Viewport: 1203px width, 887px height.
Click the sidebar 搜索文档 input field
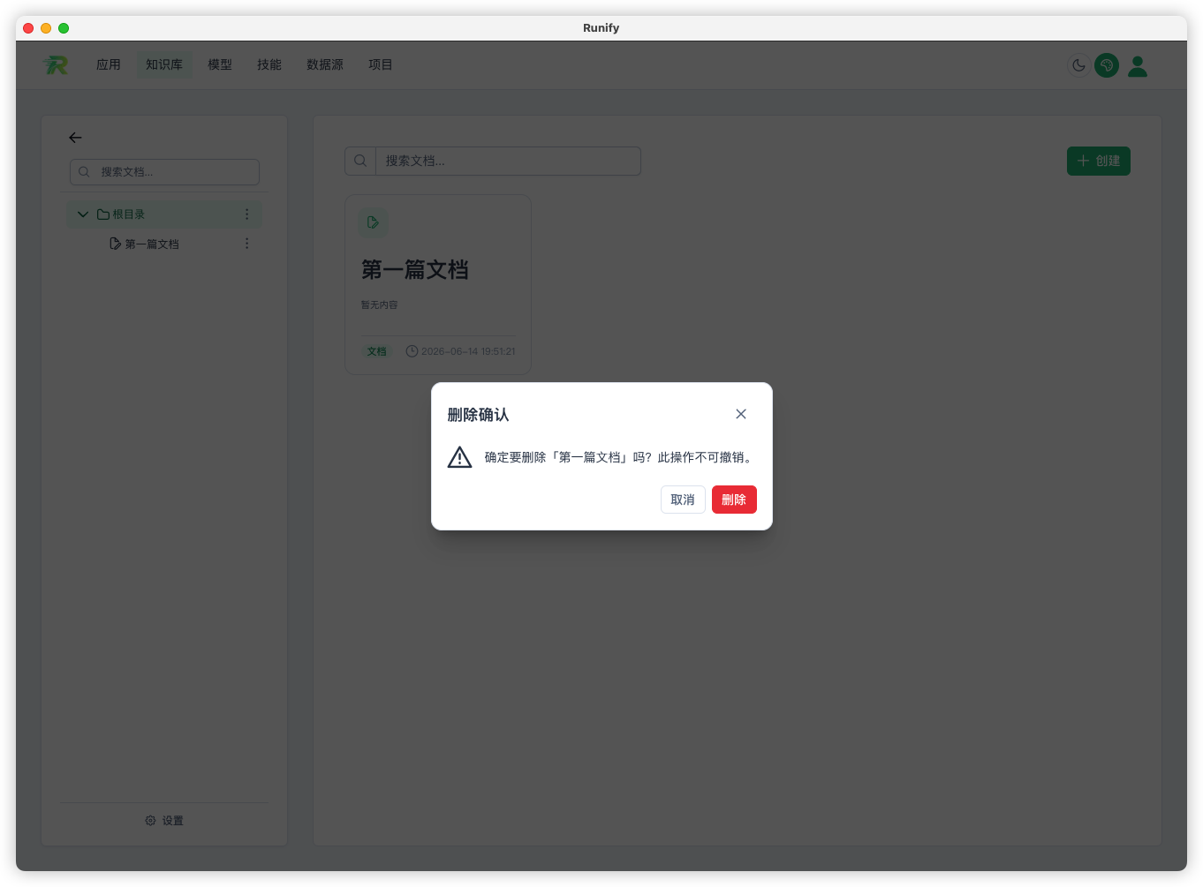[164, 172]
